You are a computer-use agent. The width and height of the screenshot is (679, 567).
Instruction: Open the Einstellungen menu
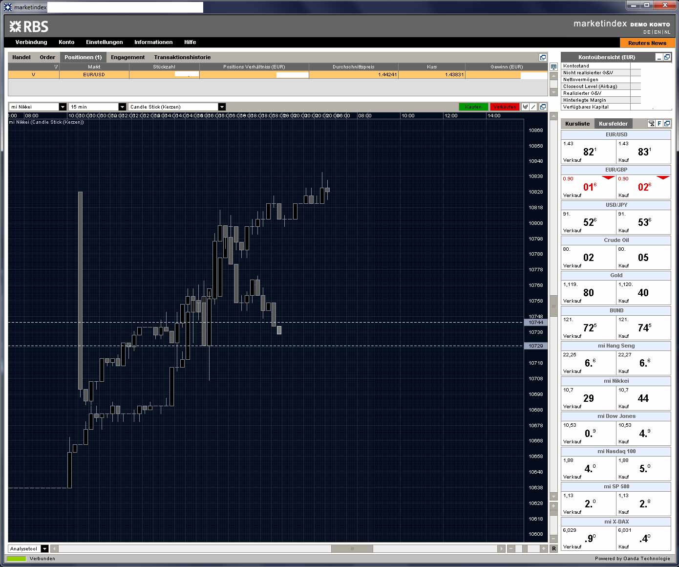[105, 42]
